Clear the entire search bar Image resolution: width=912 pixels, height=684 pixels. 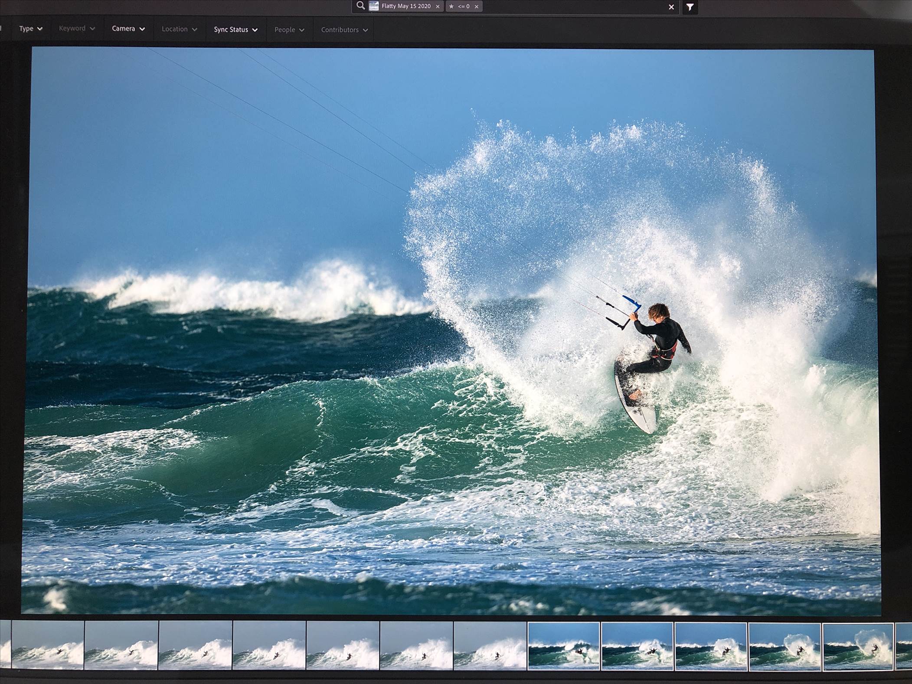(x=671, y=7)
